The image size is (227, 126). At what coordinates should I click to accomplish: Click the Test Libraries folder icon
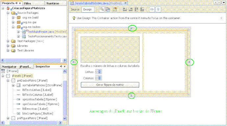coord(13,51)
